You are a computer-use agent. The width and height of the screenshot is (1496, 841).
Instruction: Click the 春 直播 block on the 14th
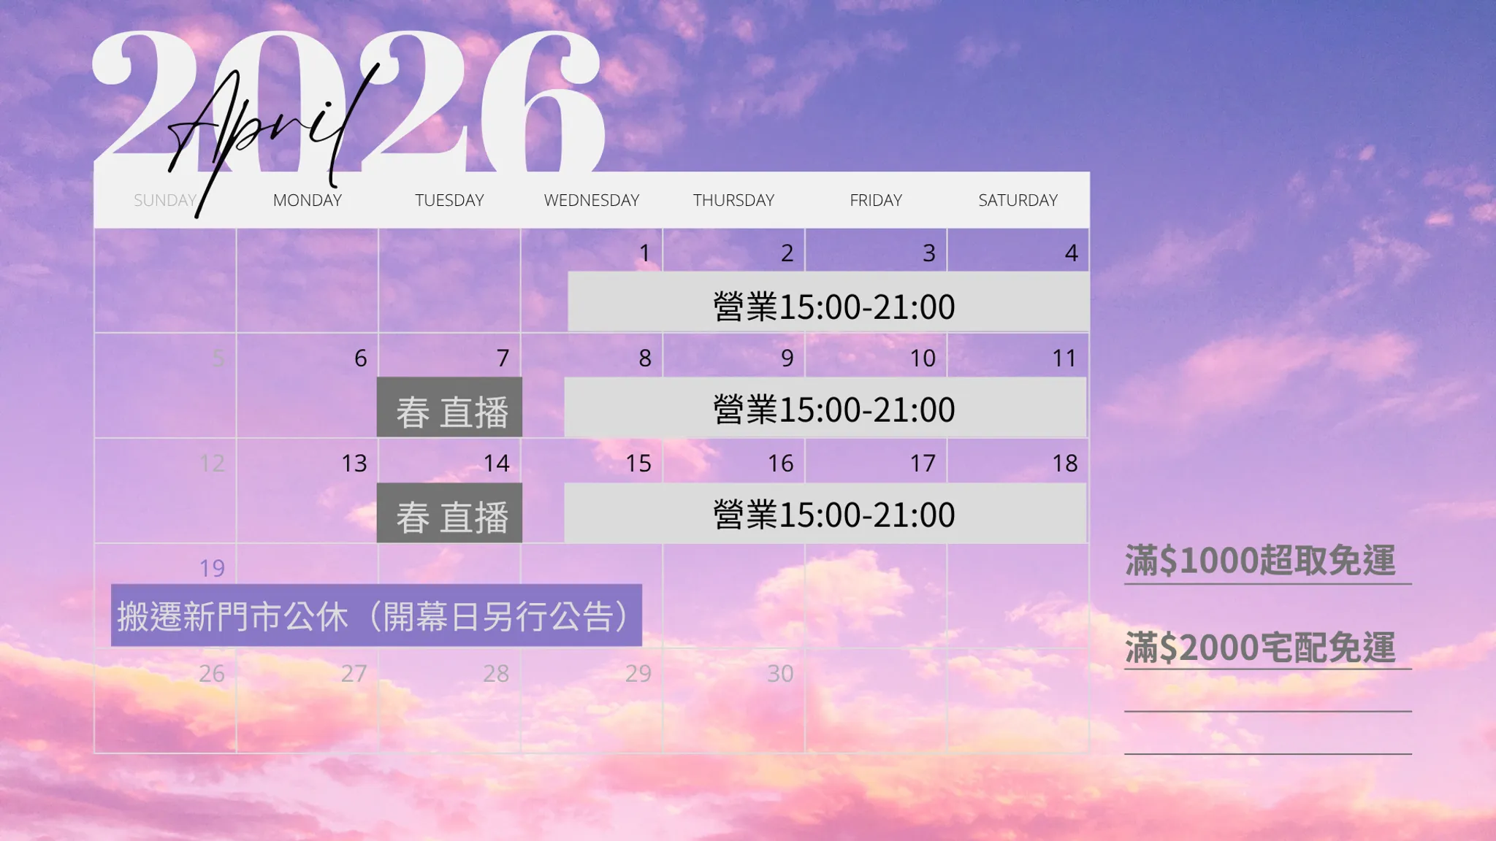pyautogui.click(x=450, y=513)
